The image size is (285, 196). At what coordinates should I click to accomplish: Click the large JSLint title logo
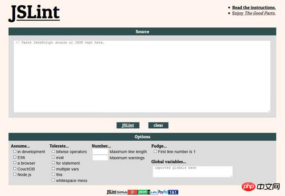click(x=34, y=13)
